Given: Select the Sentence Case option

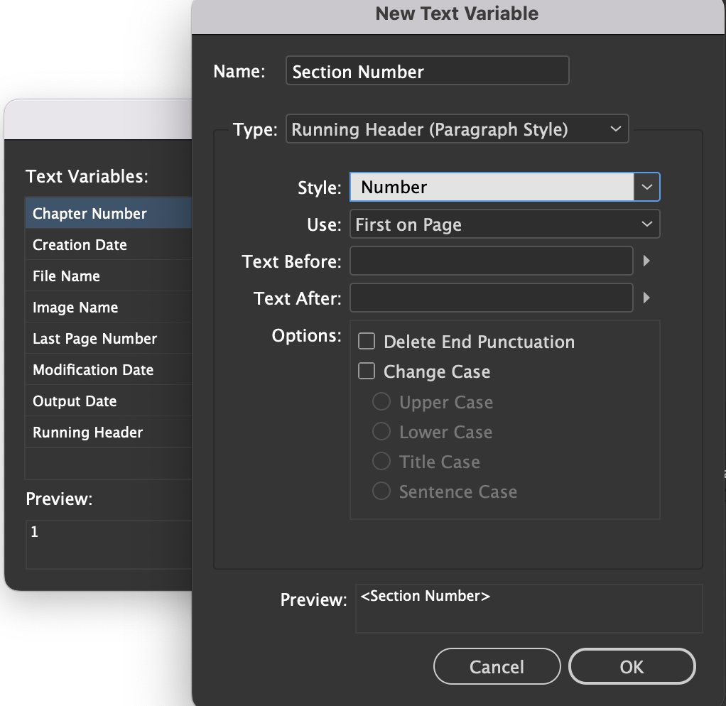Looking at the screenshot, I should [381, 491].
